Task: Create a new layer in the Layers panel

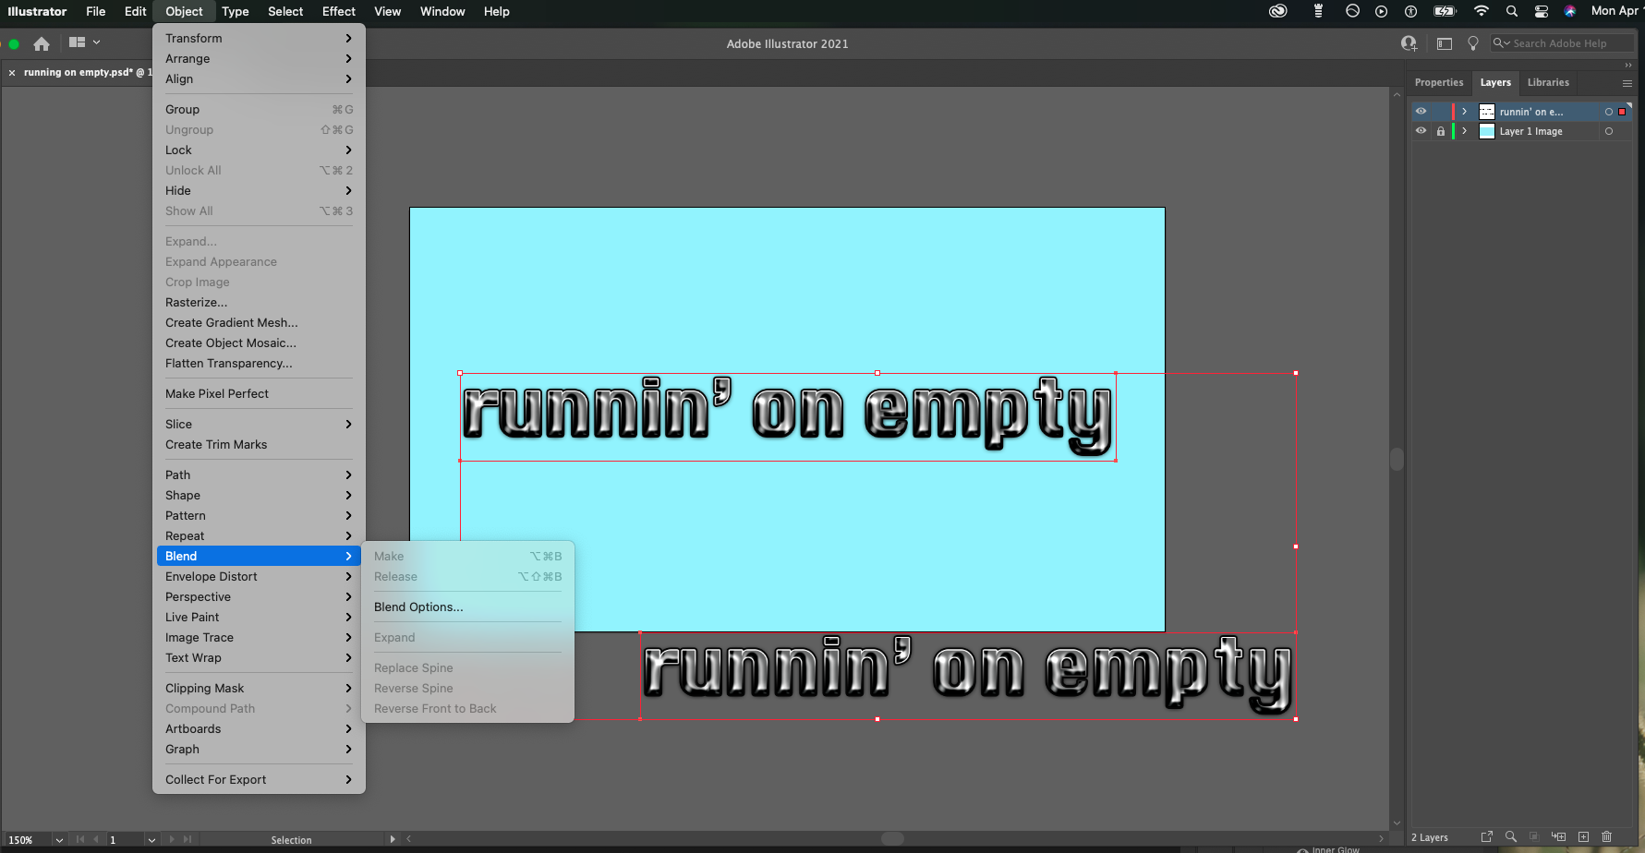Action: [x=1583, y=837]
